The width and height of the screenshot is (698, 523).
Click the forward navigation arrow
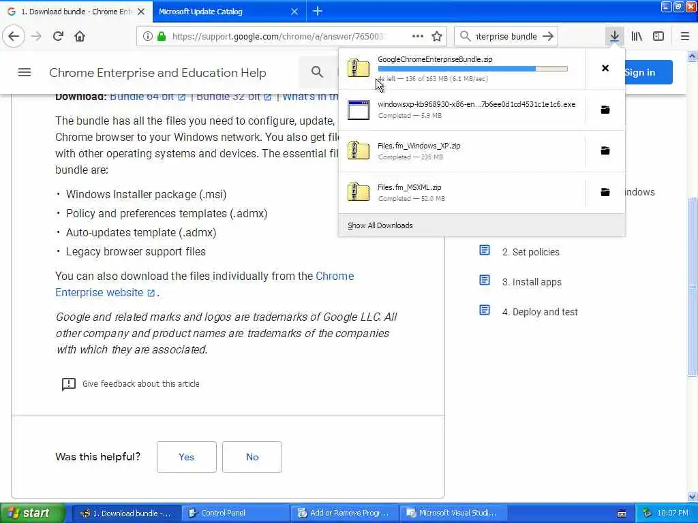[37, 36]
